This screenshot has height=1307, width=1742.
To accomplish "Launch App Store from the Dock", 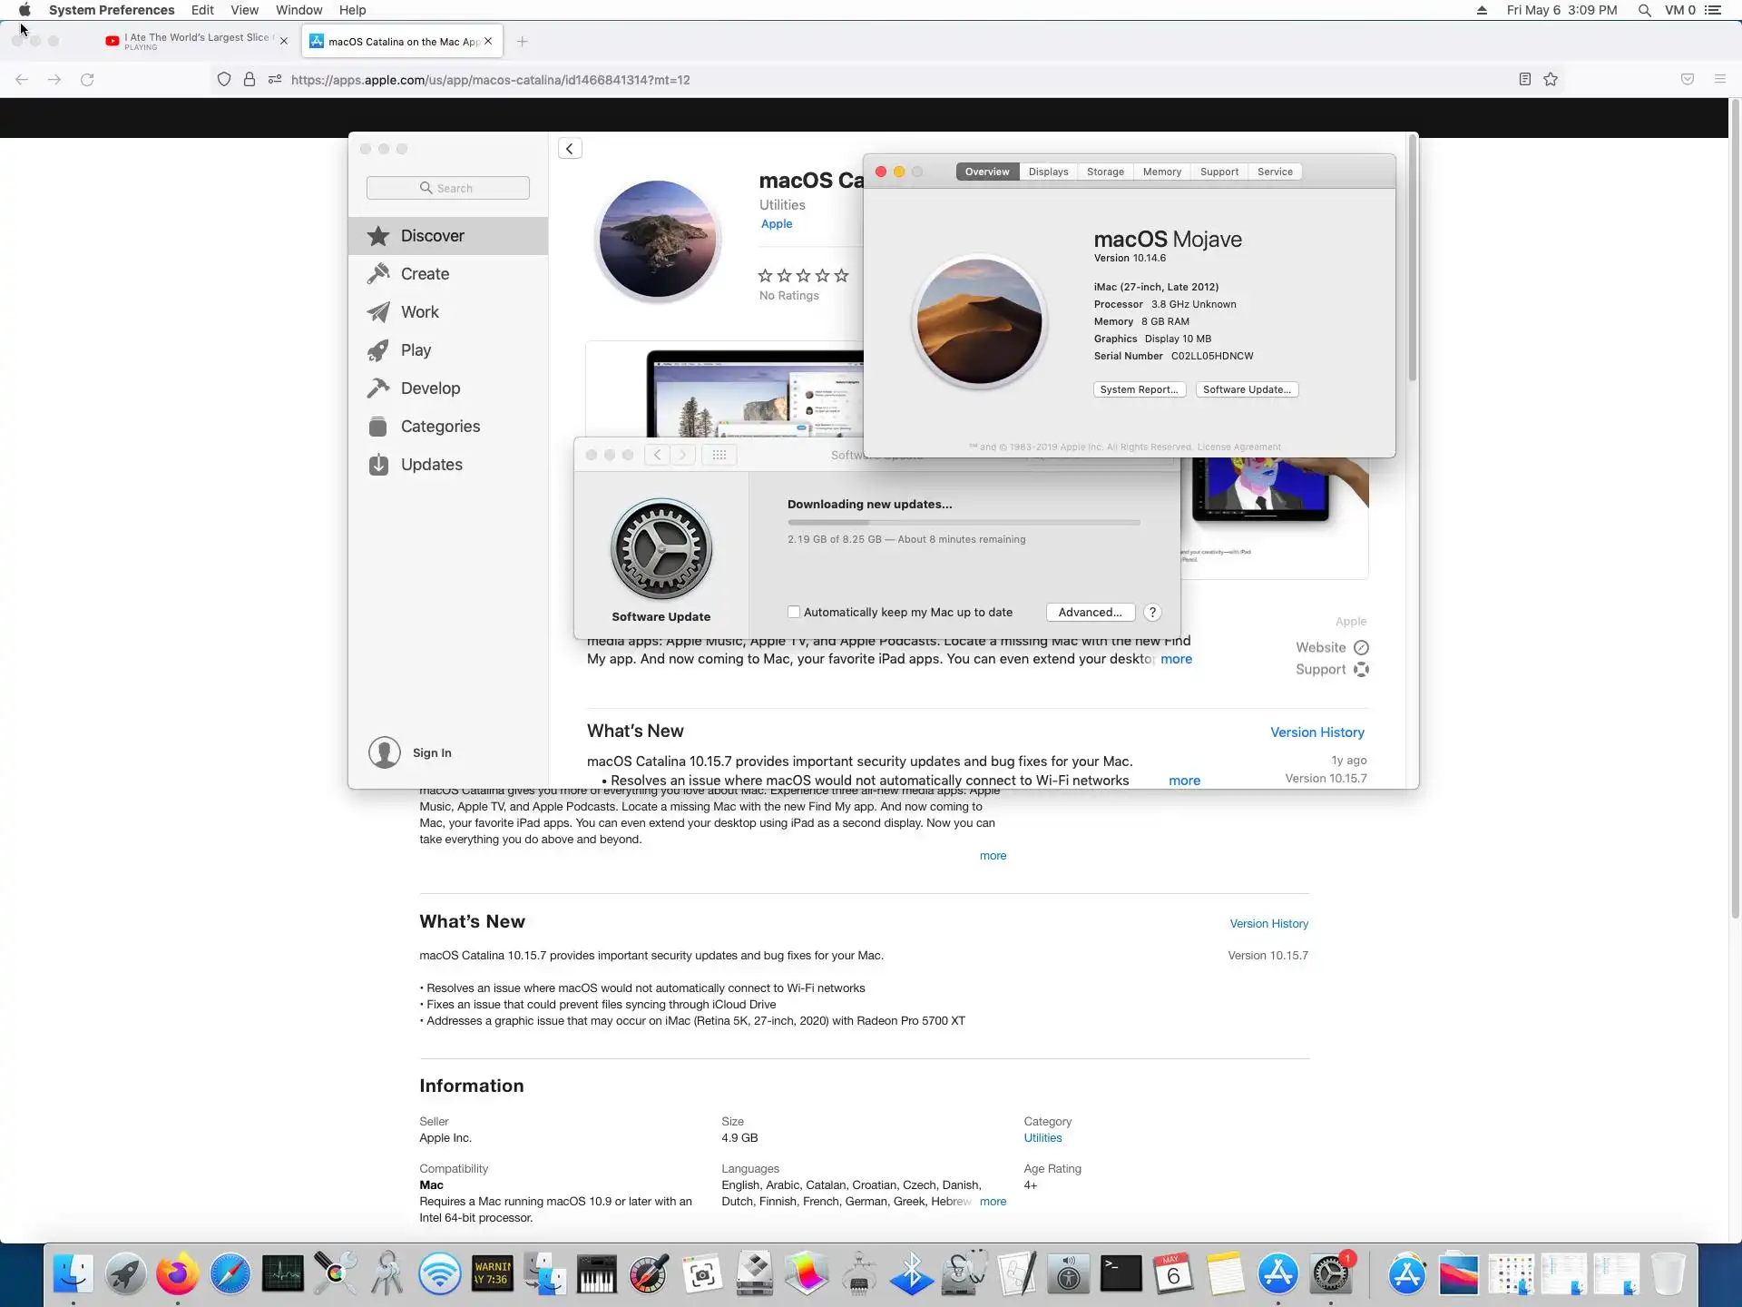I will point(1277,1274).
